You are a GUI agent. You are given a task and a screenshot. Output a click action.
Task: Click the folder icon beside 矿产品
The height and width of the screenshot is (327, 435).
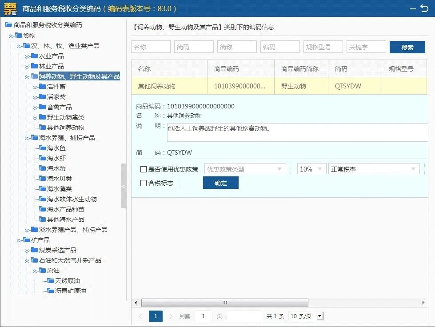click(27, 239)
